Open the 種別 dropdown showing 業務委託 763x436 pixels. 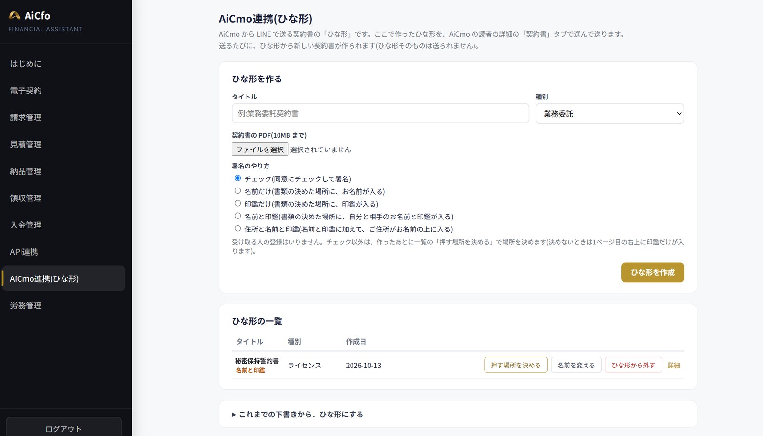pos(610,114)
